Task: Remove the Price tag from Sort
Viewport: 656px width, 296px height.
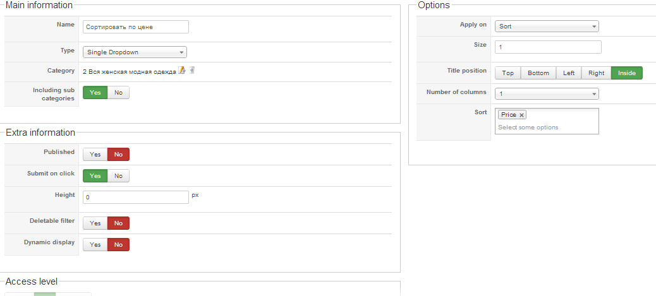Action: (x=521, y=115)
